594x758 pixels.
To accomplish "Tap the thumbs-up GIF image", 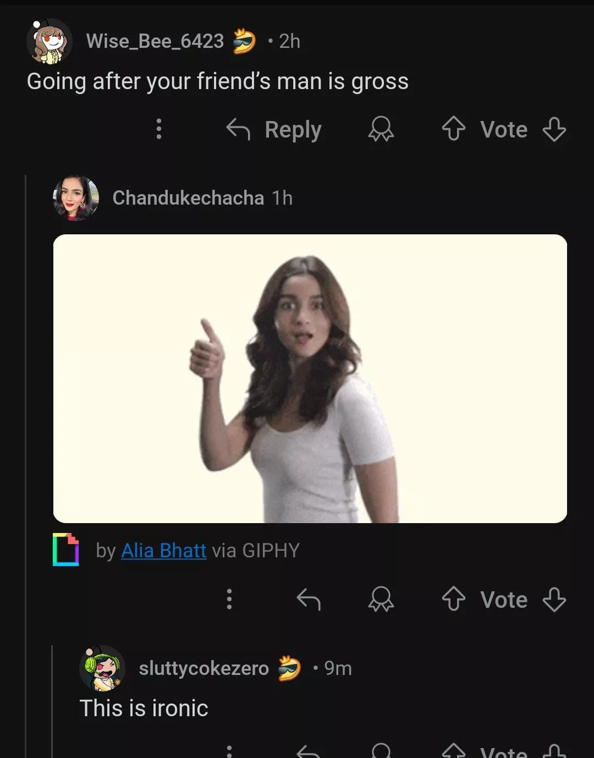I will point(310,378).
